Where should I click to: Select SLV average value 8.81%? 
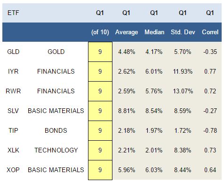click(127, 111)
